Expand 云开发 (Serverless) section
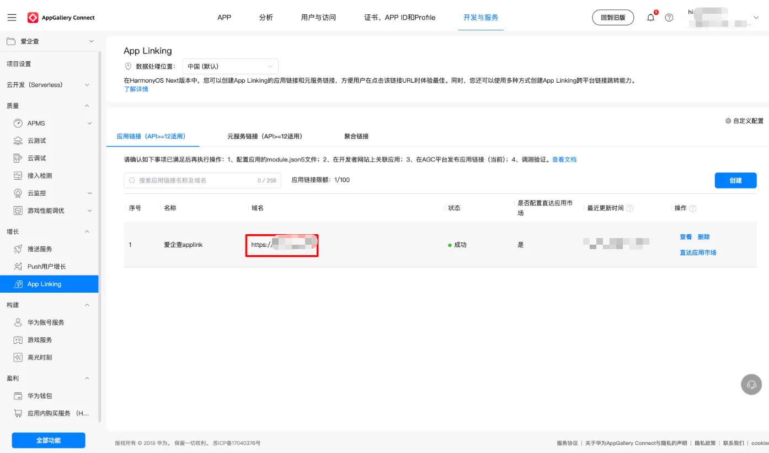 tap(87, 85)
